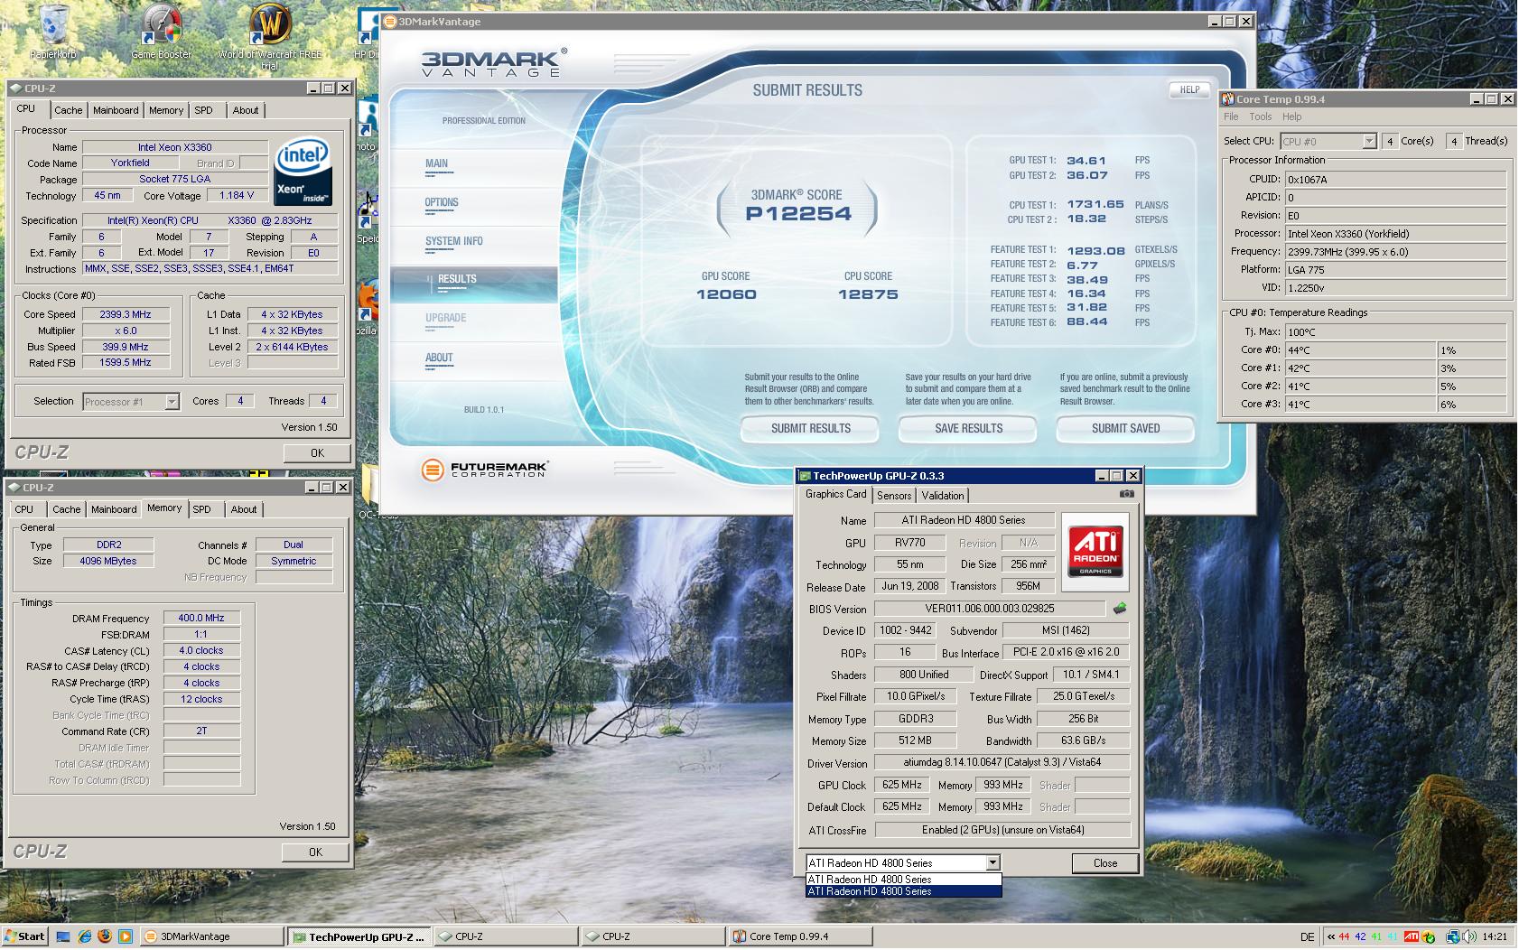Click DRAM Frequency field showing 400.0 MHz
Screen dimensions: 1519x950
(x=201, y=618)
